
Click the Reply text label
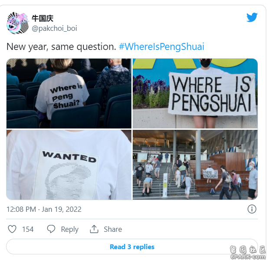[x=70, y=229]
